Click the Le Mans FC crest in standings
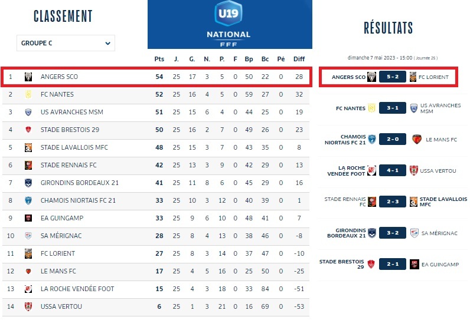The image size is (470, 320). point(28,271)
